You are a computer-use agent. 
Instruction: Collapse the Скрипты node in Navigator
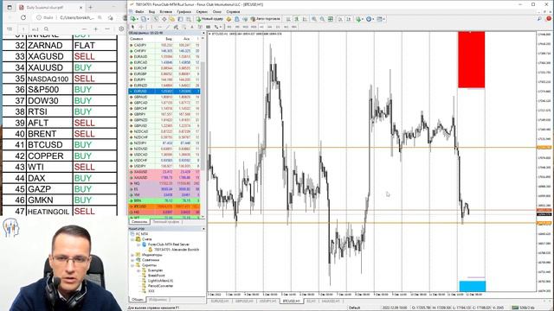tap(132, 265)
